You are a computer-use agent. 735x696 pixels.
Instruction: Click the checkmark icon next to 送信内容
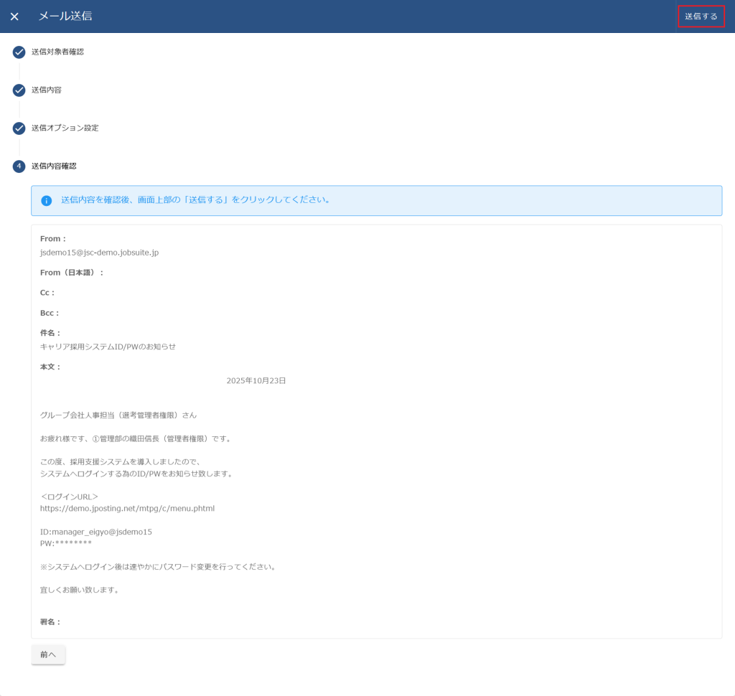pos(19,90)
